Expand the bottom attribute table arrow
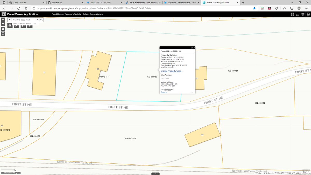Viewport: 311px width, 175px height. (x=155, y=174)
